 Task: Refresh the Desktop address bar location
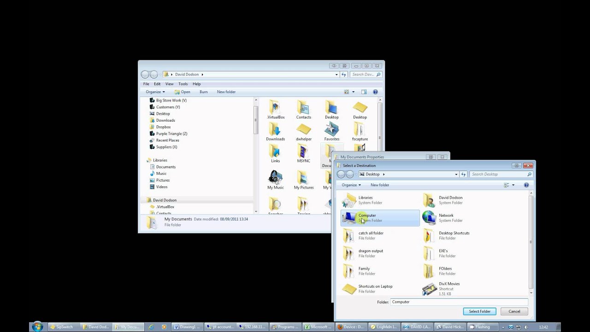463,174
